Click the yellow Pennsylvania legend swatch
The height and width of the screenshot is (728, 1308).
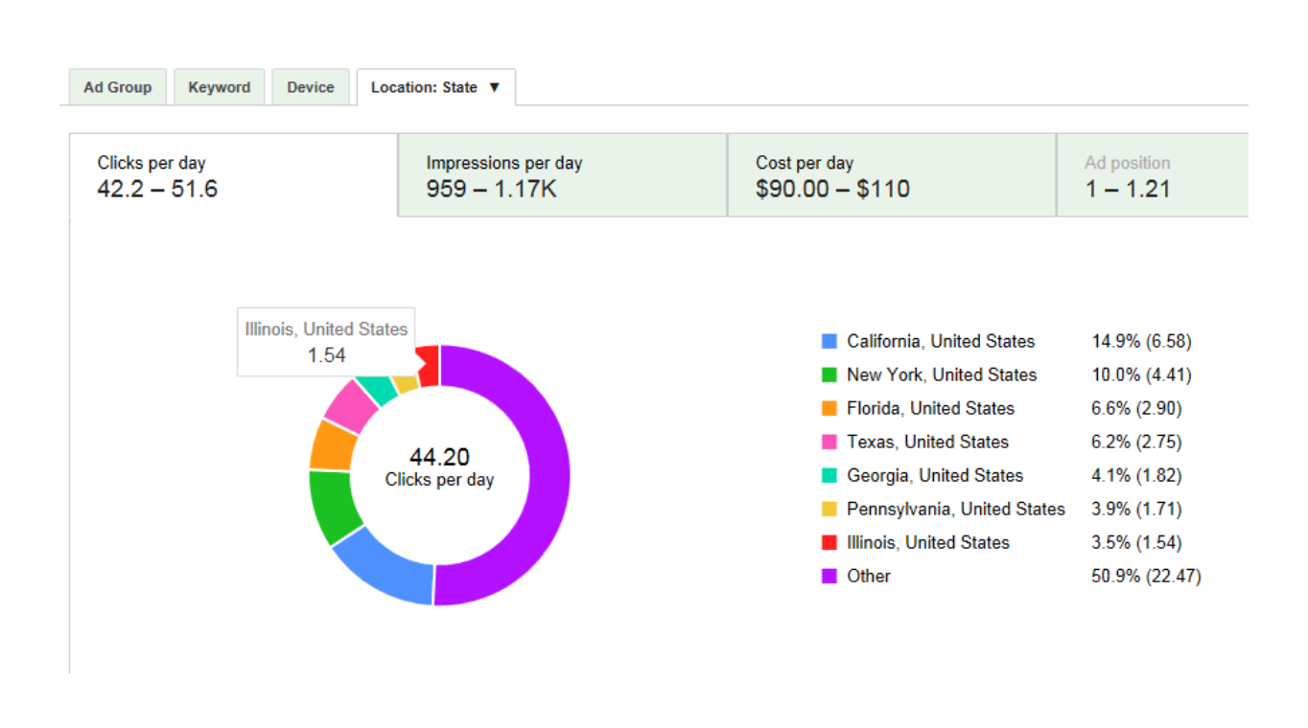829,509
